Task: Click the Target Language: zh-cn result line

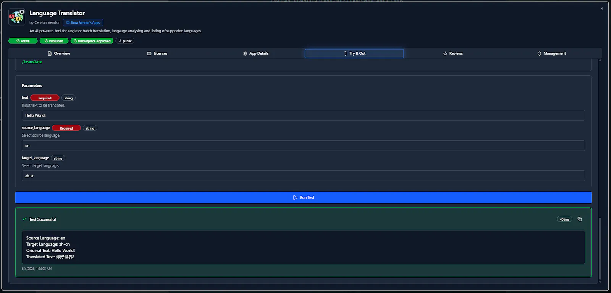Action: tap(48, 244)
